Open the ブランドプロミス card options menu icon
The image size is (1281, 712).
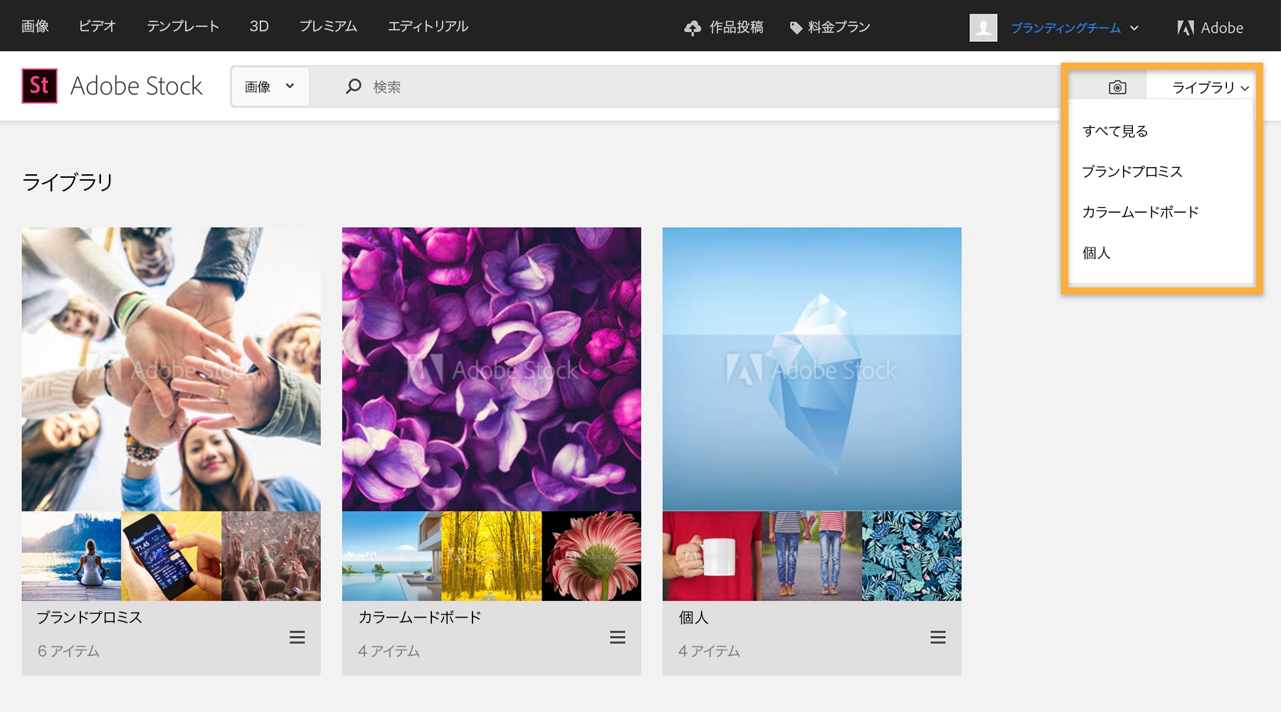(x=297, y=638)
